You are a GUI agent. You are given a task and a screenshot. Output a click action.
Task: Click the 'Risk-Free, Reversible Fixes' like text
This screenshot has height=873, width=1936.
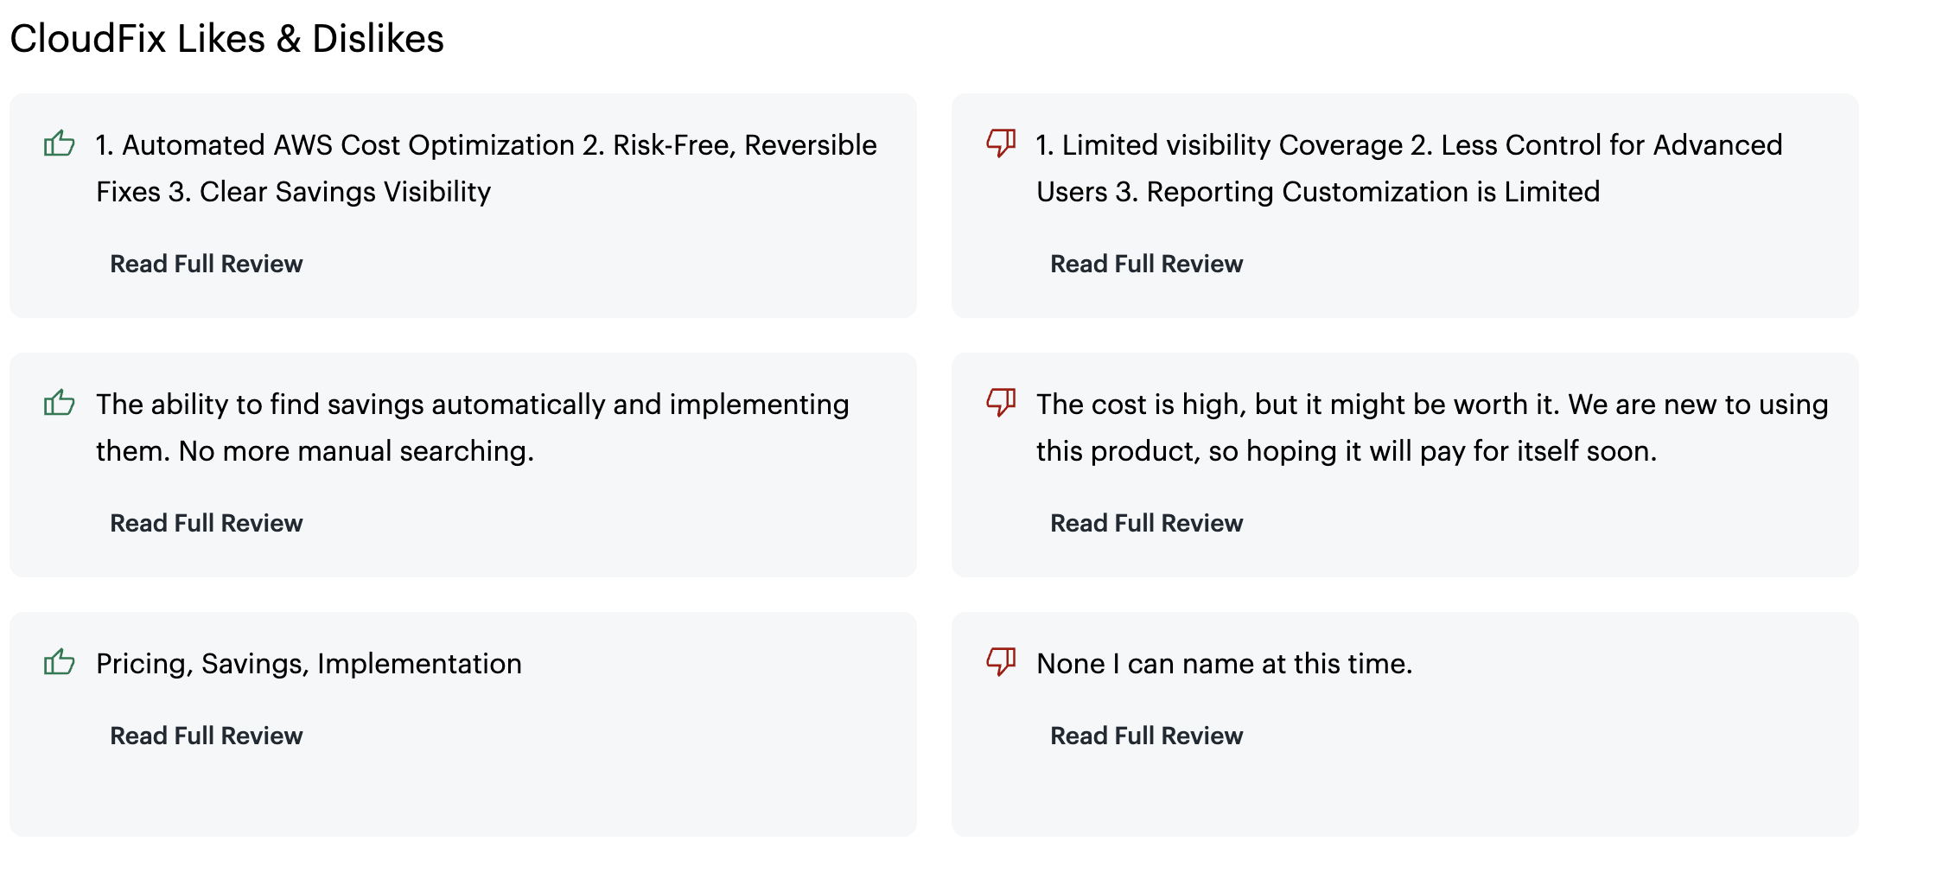point(743,145)
